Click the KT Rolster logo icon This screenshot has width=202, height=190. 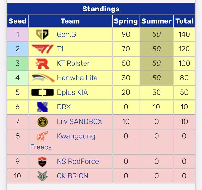pos(42,64)
